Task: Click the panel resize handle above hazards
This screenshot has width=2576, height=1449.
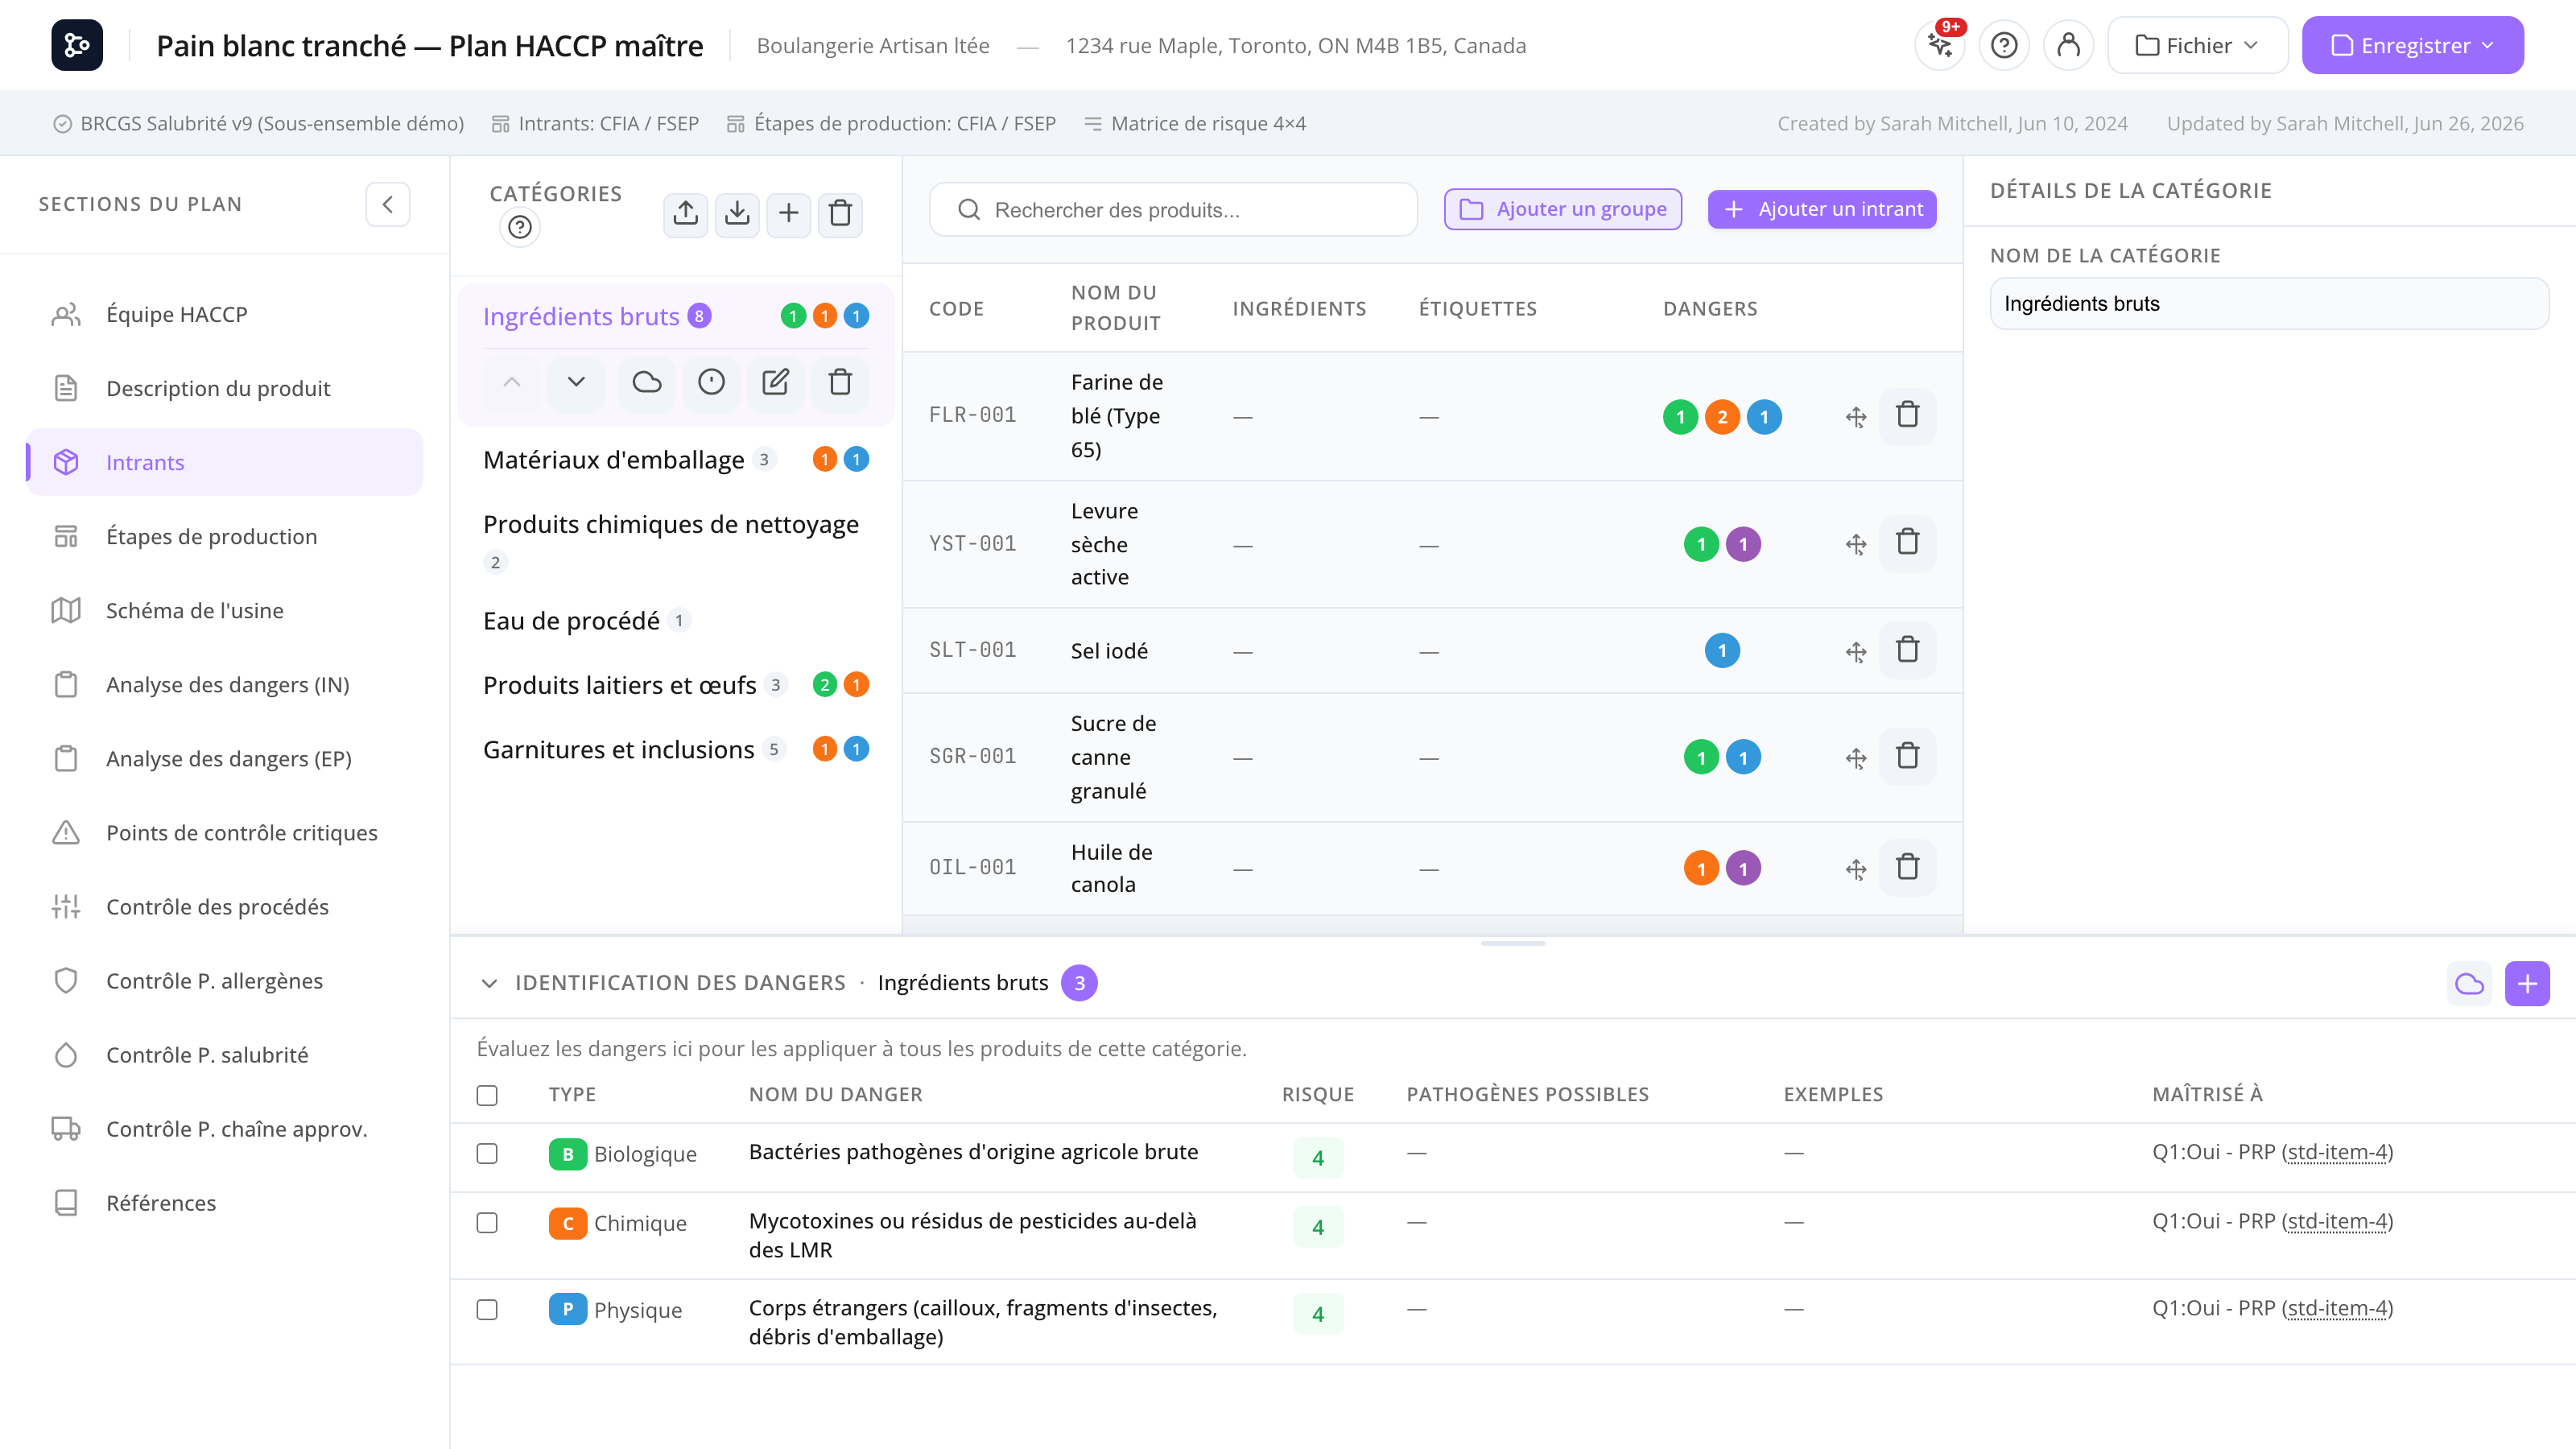Action: (x=1512, y=943)
